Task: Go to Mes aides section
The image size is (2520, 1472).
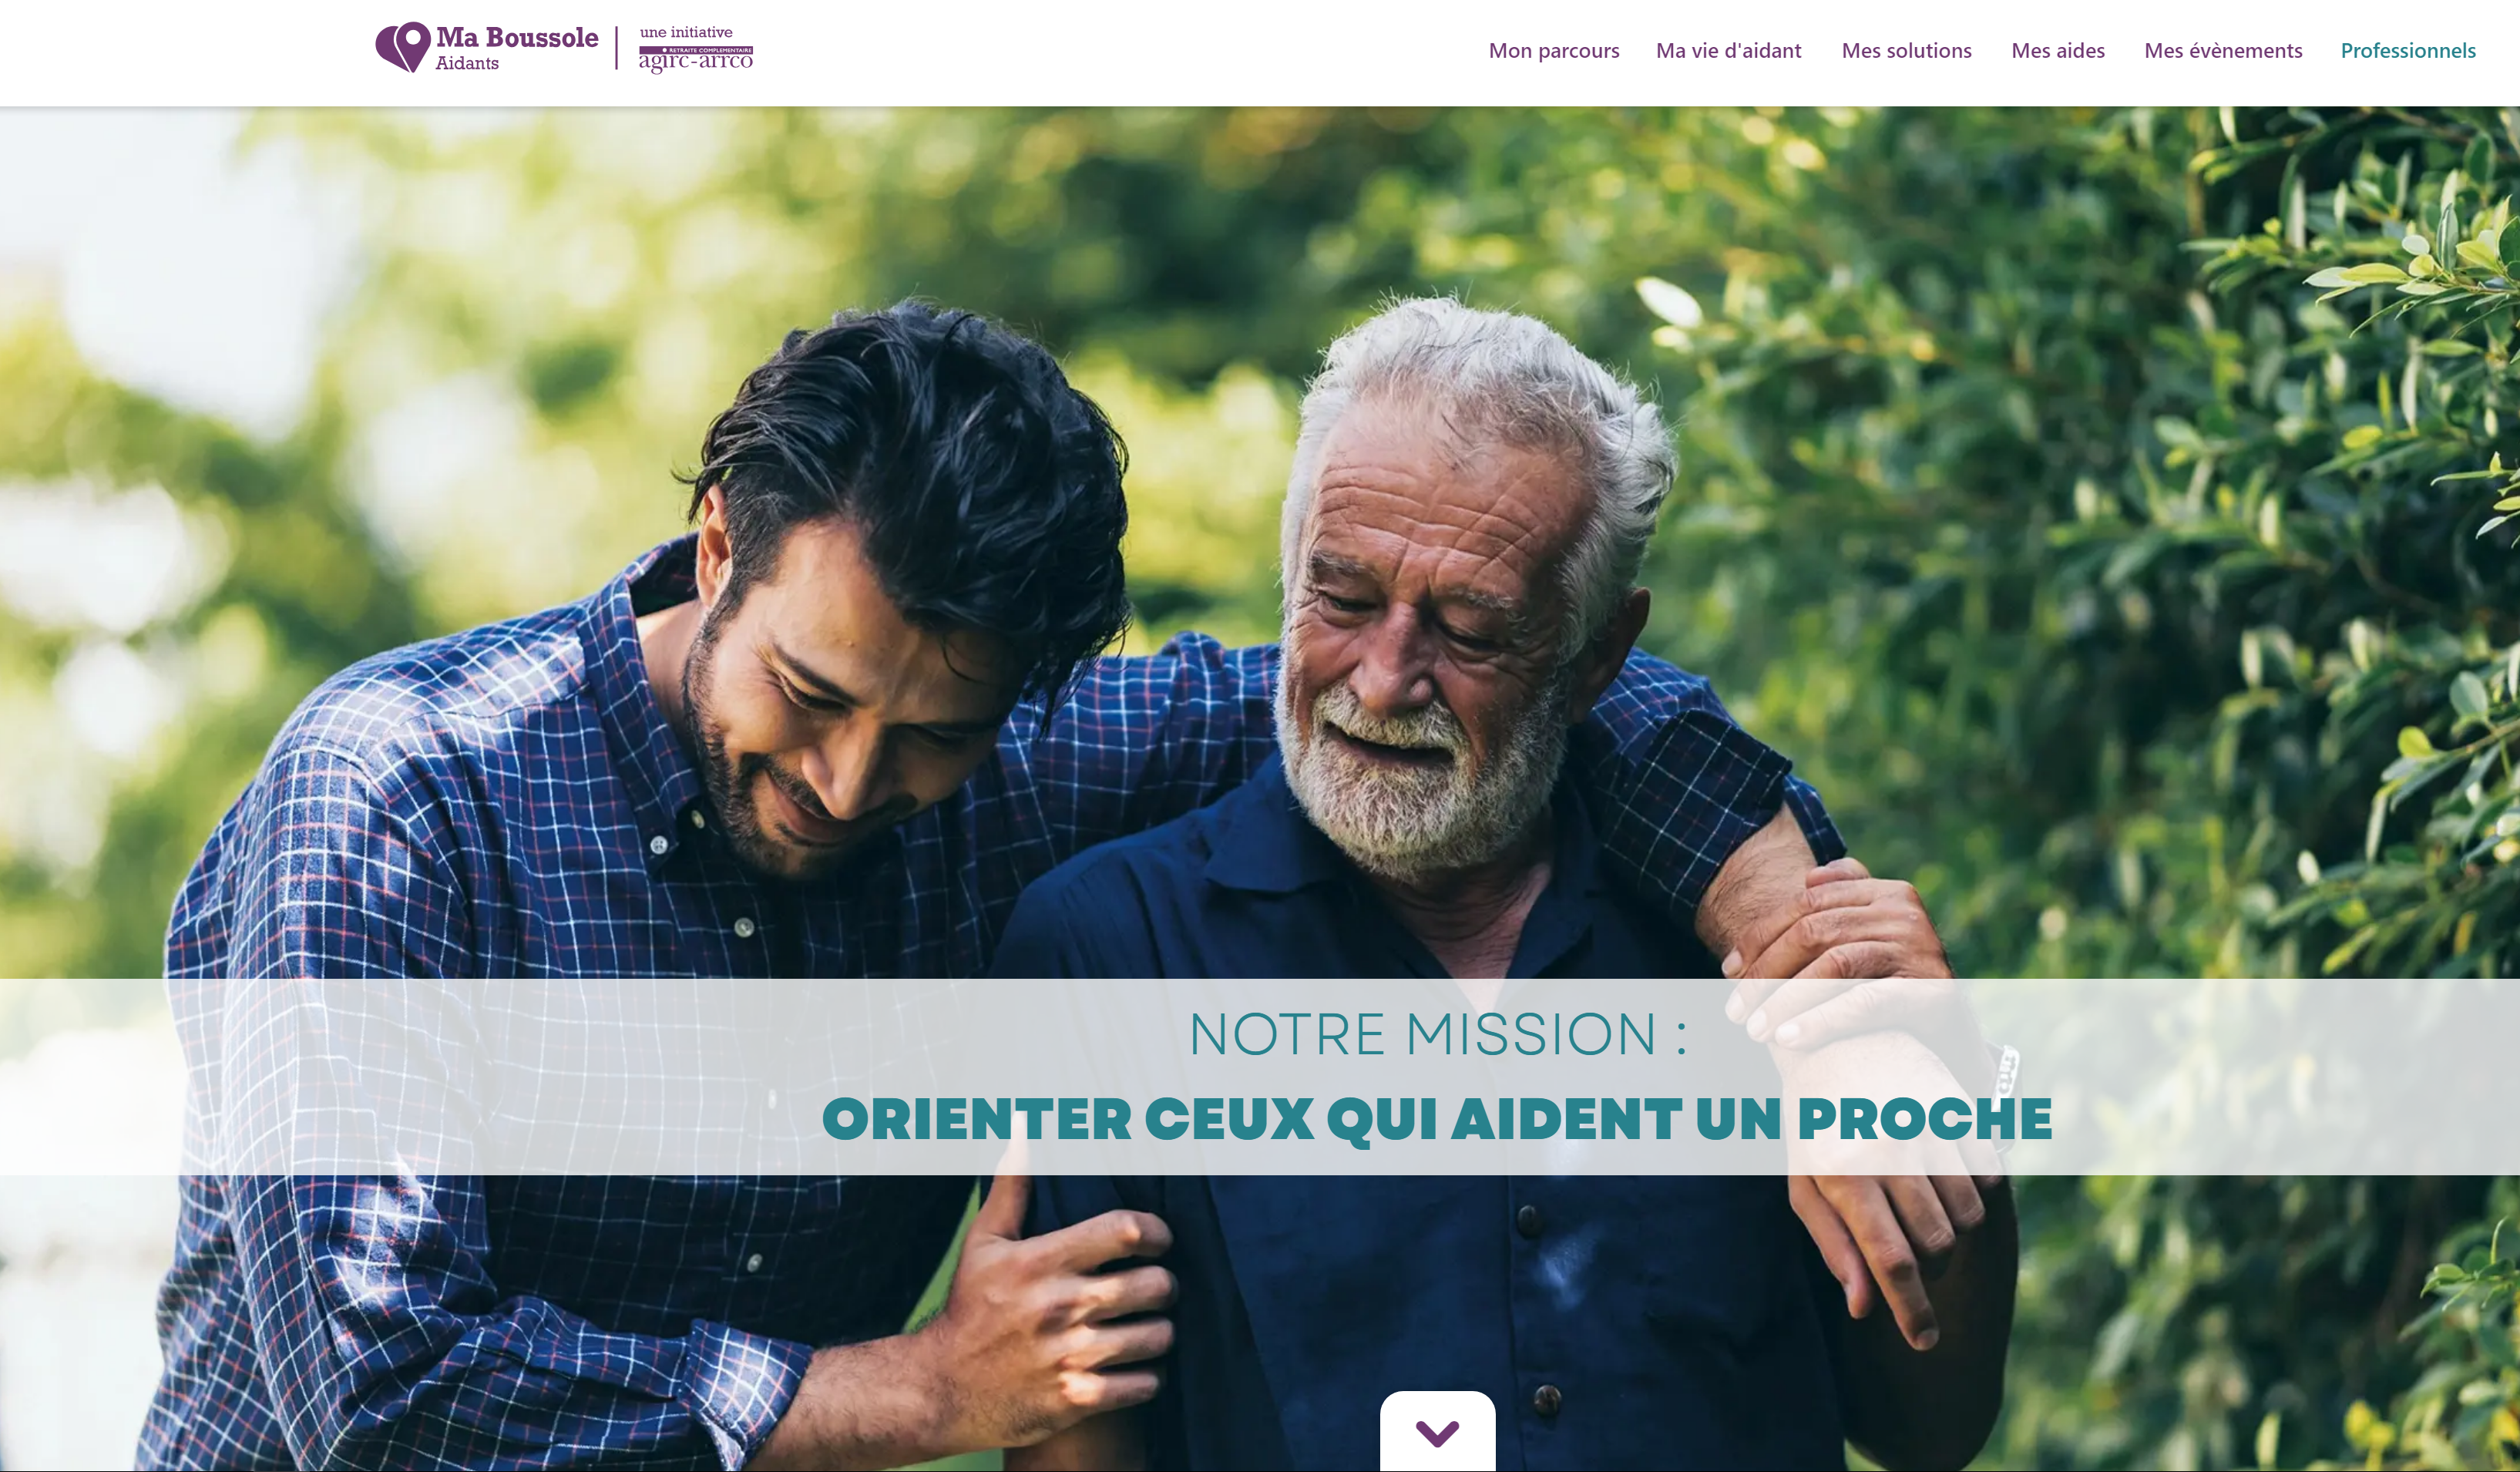Action: tap(2057, 51)
